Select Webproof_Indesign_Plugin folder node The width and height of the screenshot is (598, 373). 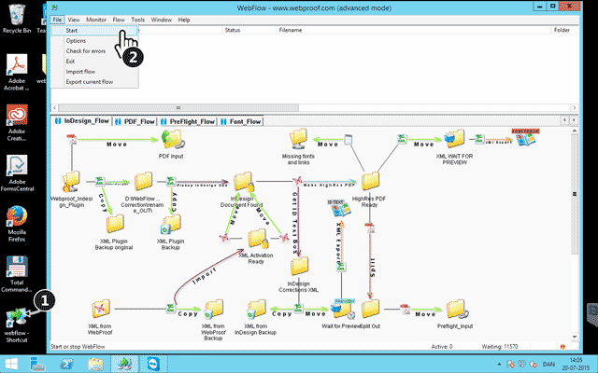tap(71, 181)
